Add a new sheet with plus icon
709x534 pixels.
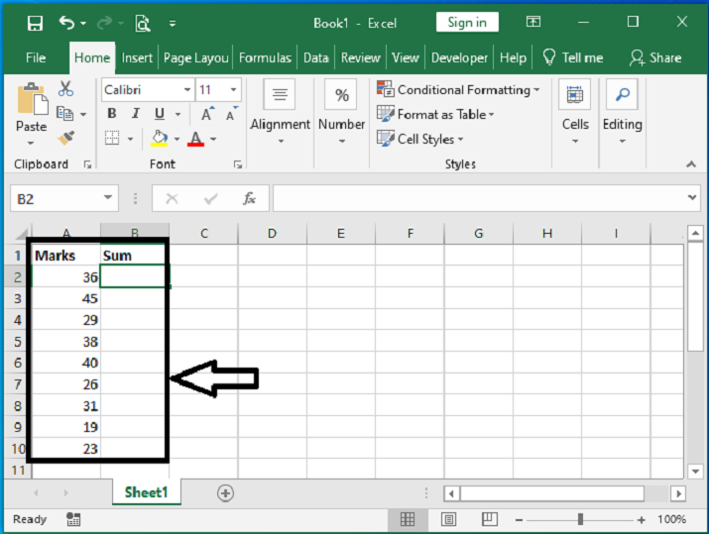[x=225, y=493]
